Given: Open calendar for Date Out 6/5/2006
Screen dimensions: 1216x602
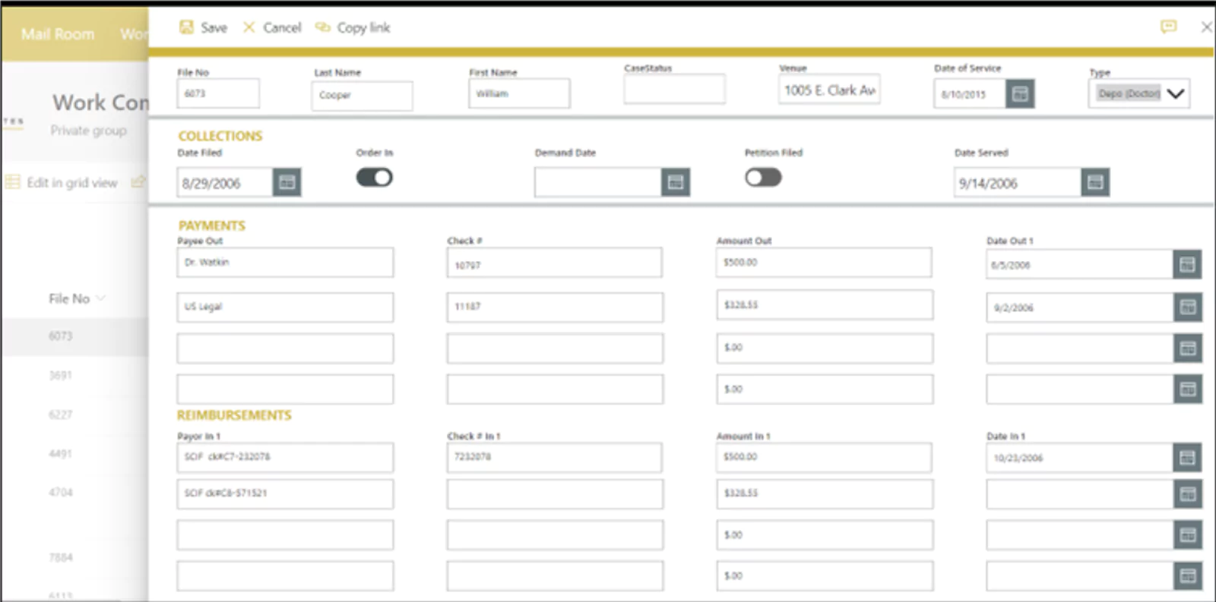Looking at the screenshot, I should [x=1187, y=265].
